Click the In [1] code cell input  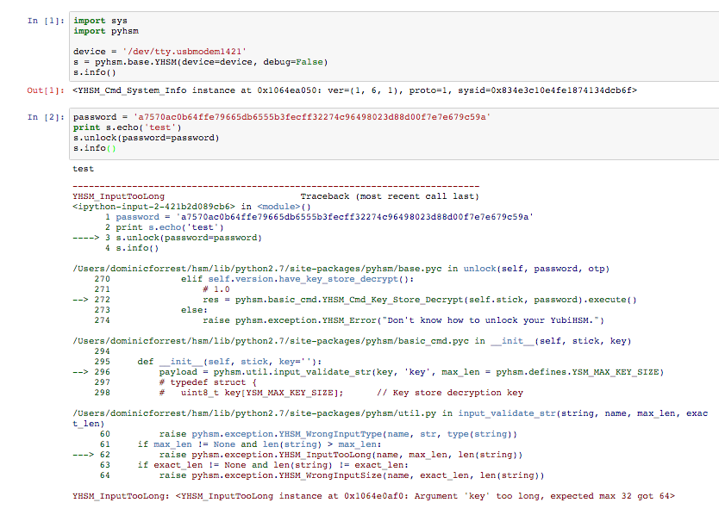394,47
